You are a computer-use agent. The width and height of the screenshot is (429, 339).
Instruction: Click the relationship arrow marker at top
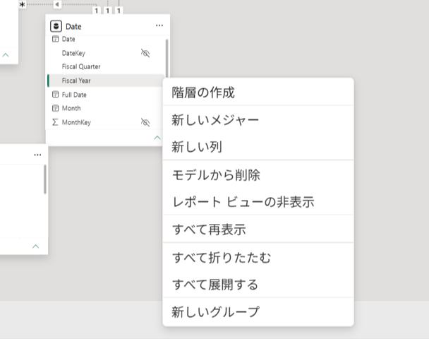[57, 4]
